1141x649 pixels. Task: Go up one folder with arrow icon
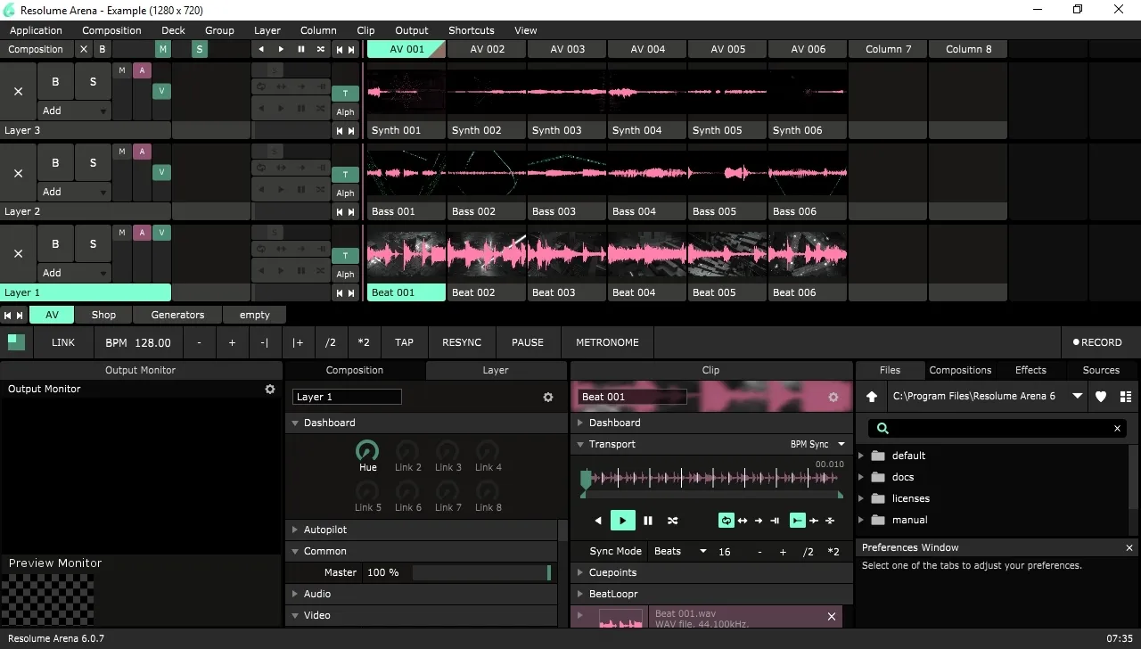click(872, 397)
